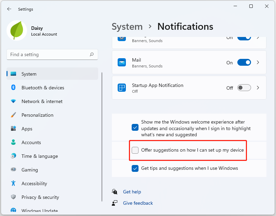This screenshot has height=216, width=276.
Task: Enable Startup App Notification
Action: [x=244, y=88]
